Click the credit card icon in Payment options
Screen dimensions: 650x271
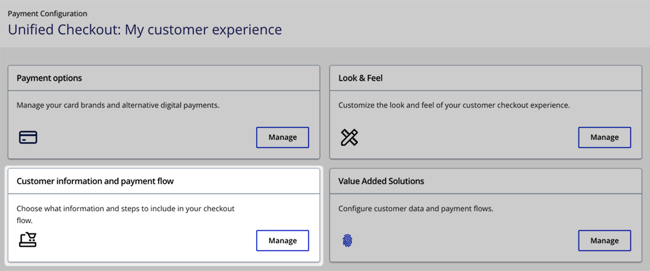[x=28, y=138]
